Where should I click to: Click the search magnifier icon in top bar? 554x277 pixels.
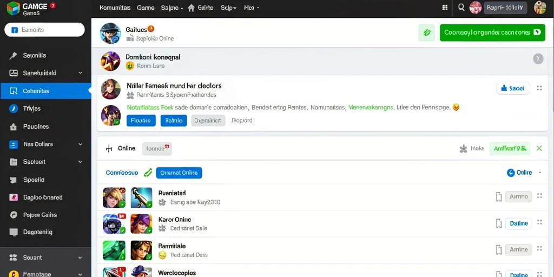pyautogui.click(x=461, y=8)
